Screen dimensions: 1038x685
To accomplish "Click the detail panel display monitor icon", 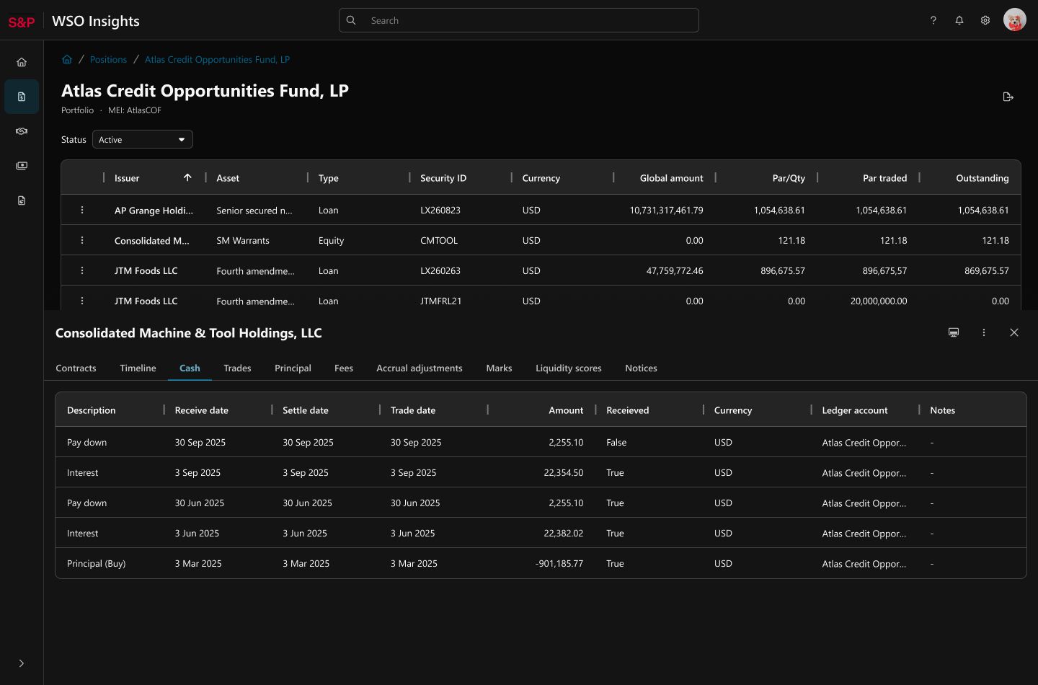I will (954, 332).
